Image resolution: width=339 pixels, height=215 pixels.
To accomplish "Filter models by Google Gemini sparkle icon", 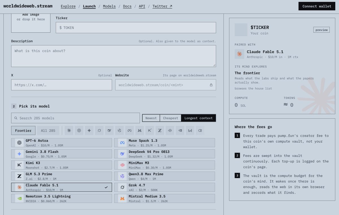I will tap(89, 131).
